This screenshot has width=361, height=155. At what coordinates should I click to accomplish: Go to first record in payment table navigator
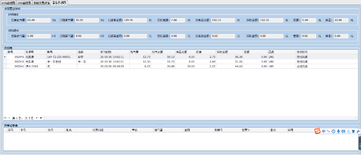[x=5, y=118]
